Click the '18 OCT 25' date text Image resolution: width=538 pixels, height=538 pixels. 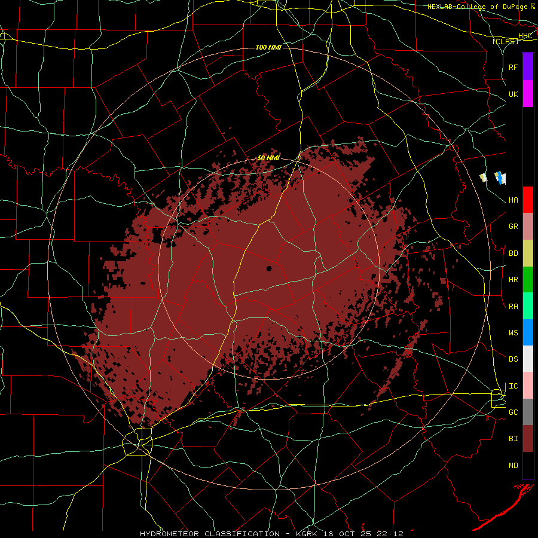(x=347, y=534)
